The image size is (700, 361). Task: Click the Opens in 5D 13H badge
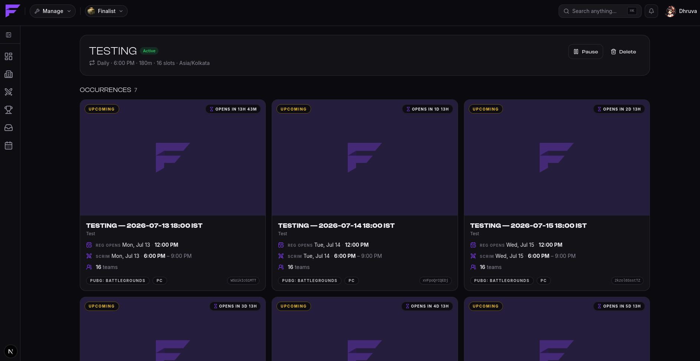pos(619,306)
